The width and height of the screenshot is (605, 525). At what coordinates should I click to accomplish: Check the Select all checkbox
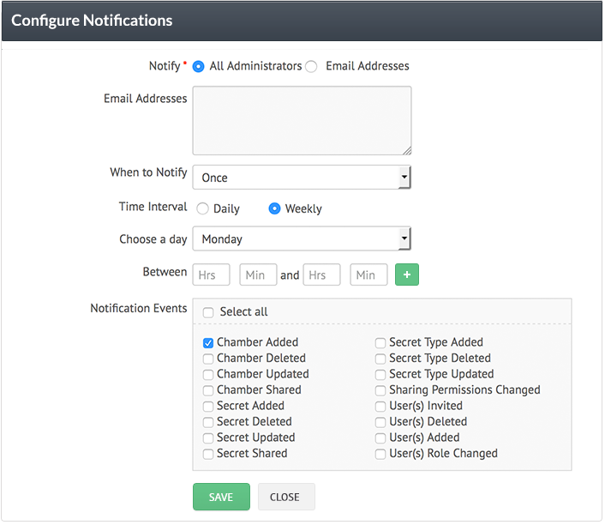208,312
